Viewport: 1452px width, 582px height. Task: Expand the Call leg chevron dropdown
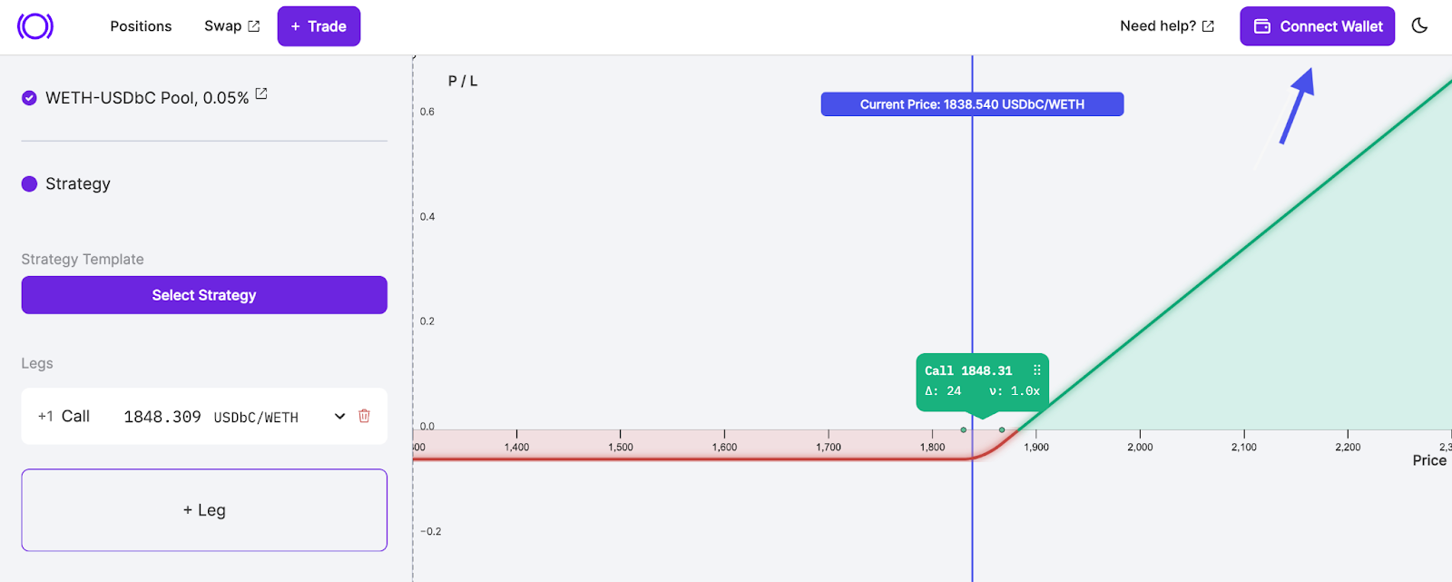coord(339,416)
